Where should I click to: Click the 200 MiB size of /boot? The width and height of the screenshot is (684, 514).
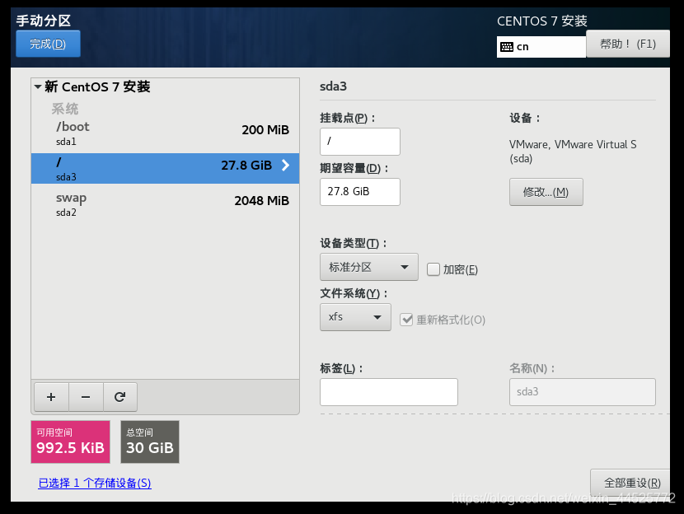pyautogui.click(x=265, y=130)
